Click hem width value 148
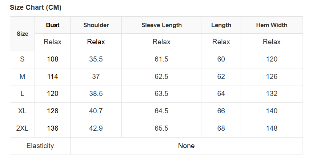The height and width of the screenshot is (156, 313). 272,128
